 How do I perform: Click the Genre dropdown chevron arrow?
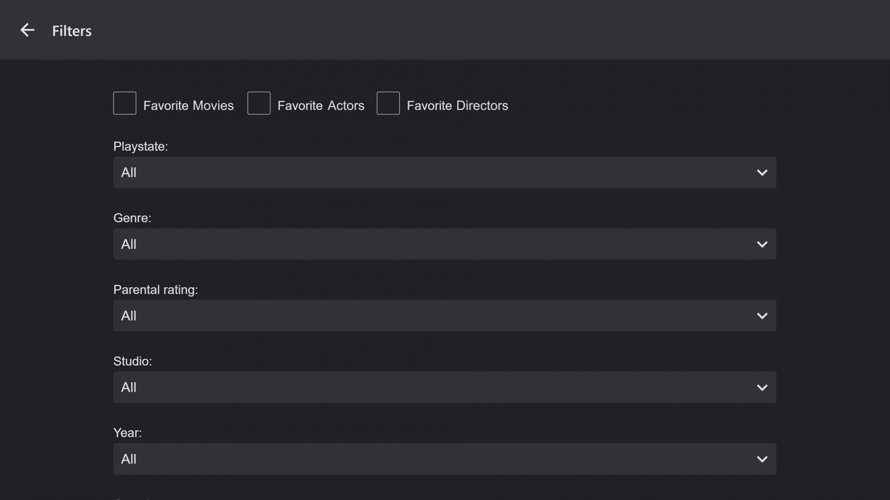pyautogui.click(x=762, y=244)
